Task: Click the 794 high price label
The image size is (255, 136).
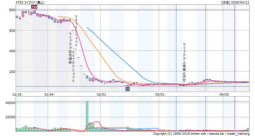Action: tap(34, 7)
